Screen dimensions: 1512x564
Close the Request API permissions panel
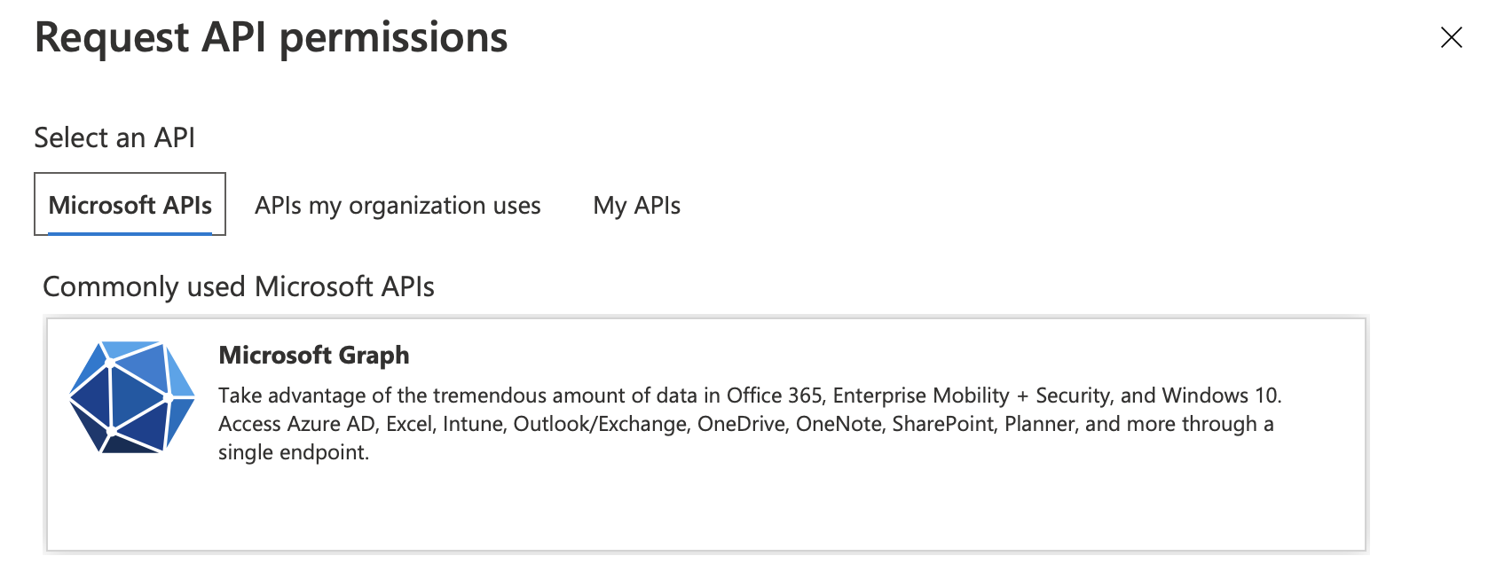(1451, 37)
